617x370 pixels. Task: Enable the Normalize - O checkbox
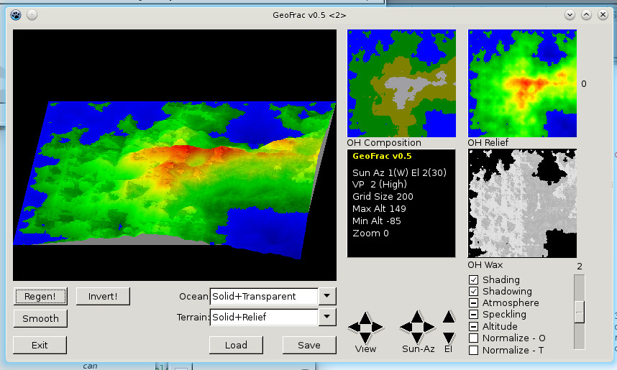pyautogui.click(x=474, y=338)
